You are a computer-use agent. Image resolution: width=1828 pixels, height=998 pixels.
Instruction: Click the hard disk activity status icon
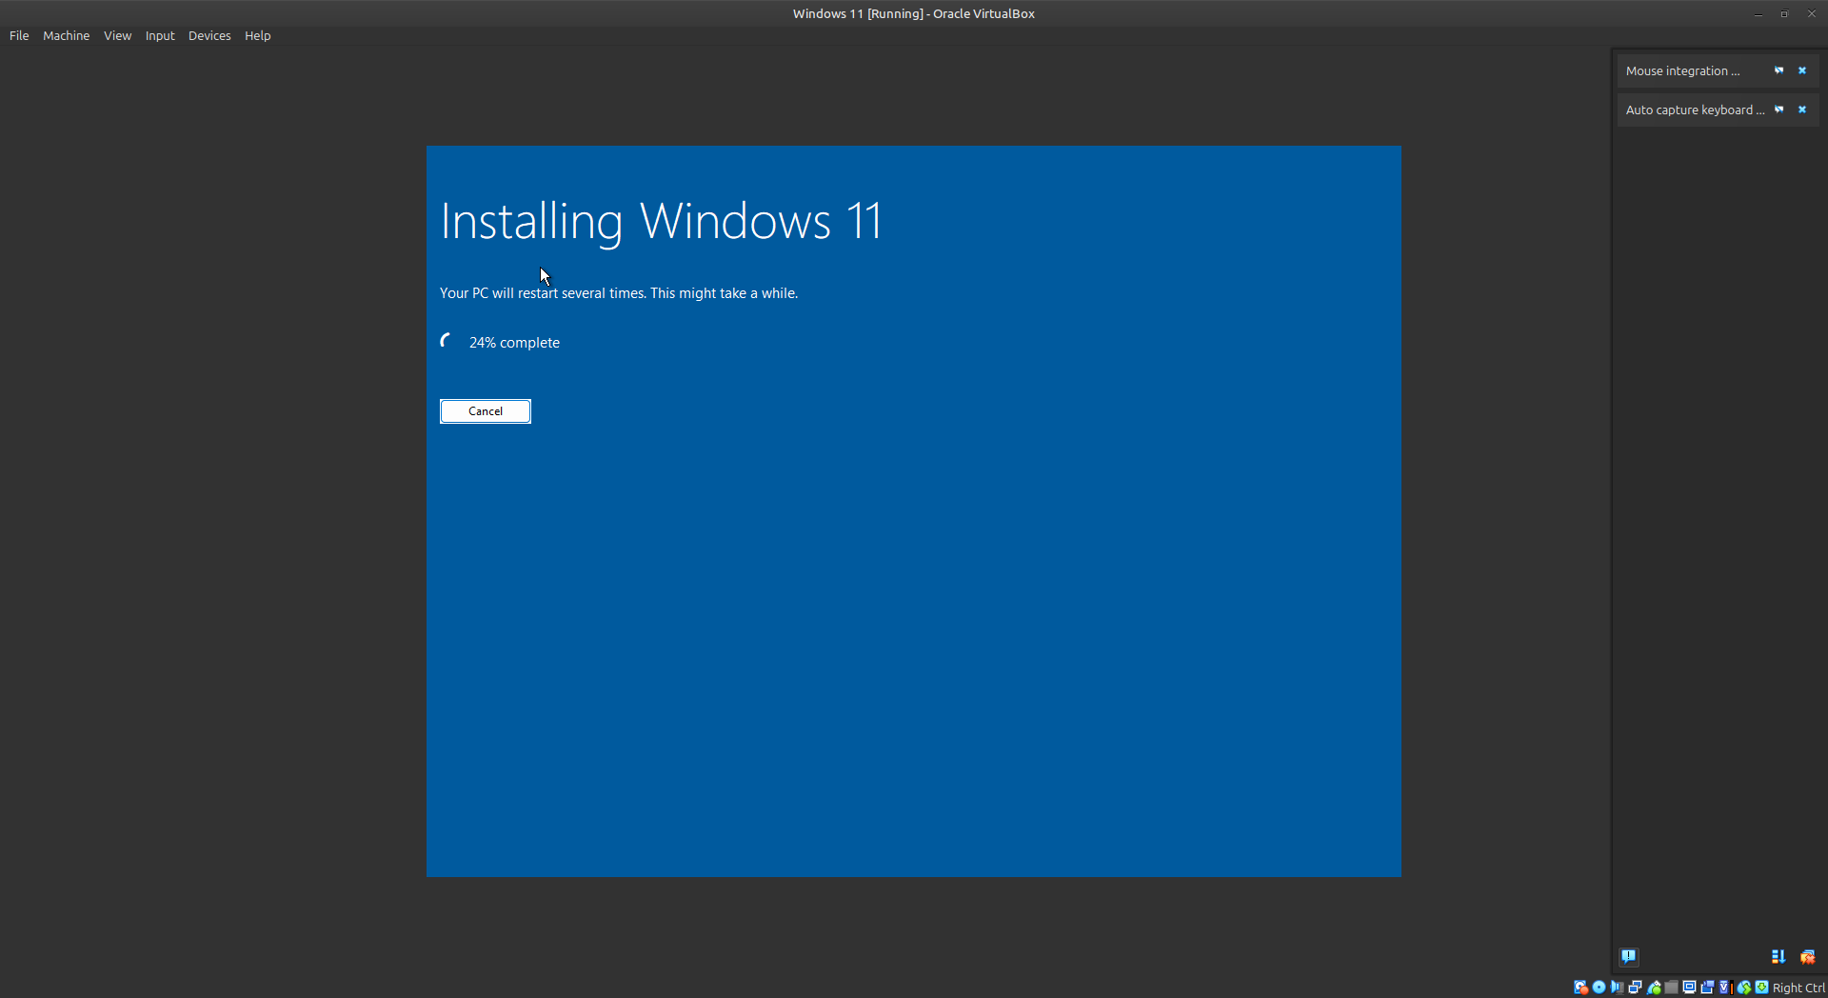(1580, 988)
